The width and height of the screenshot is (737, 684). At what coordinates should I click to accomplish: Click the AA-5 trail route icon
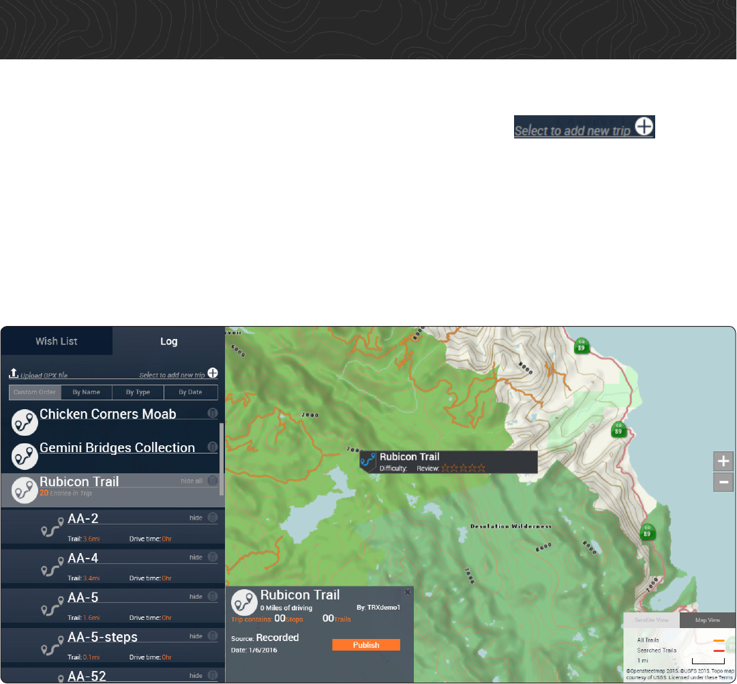coord(52,606)
